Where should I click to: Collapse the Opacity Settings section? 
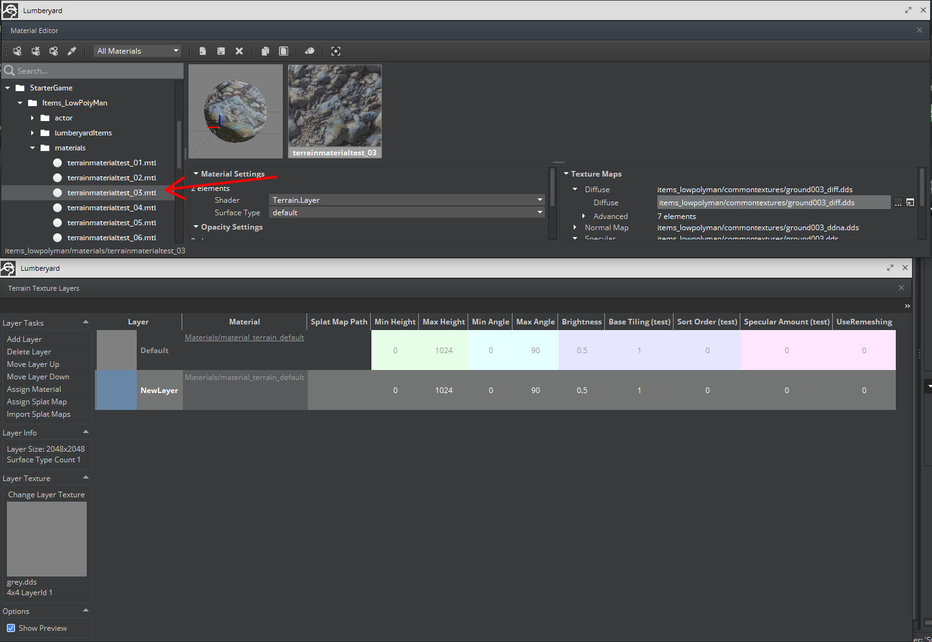[196, 227]
